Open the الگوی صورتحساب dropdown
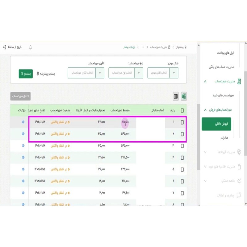Viewport: 247px width, 247px height. click(100, 73)
